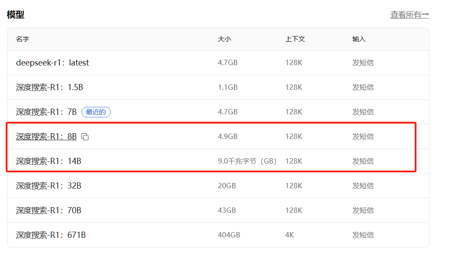Open the 深度搜索-R1：7B model link

(x=46, y=112)
